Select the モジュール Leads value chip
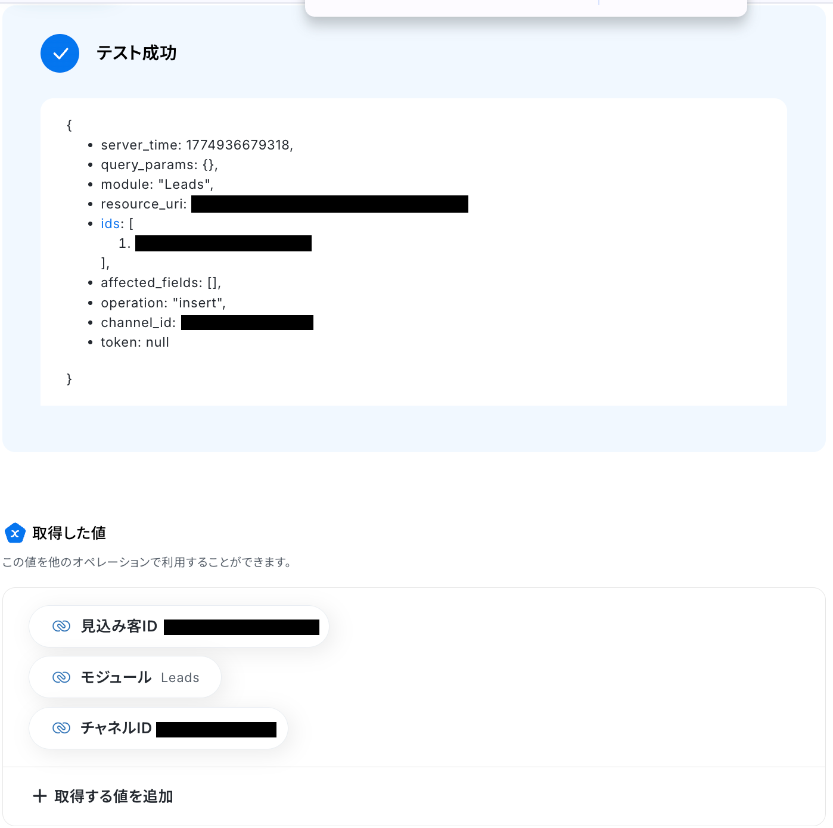Viewport: 833px width, 828px height. click(125, 677)
